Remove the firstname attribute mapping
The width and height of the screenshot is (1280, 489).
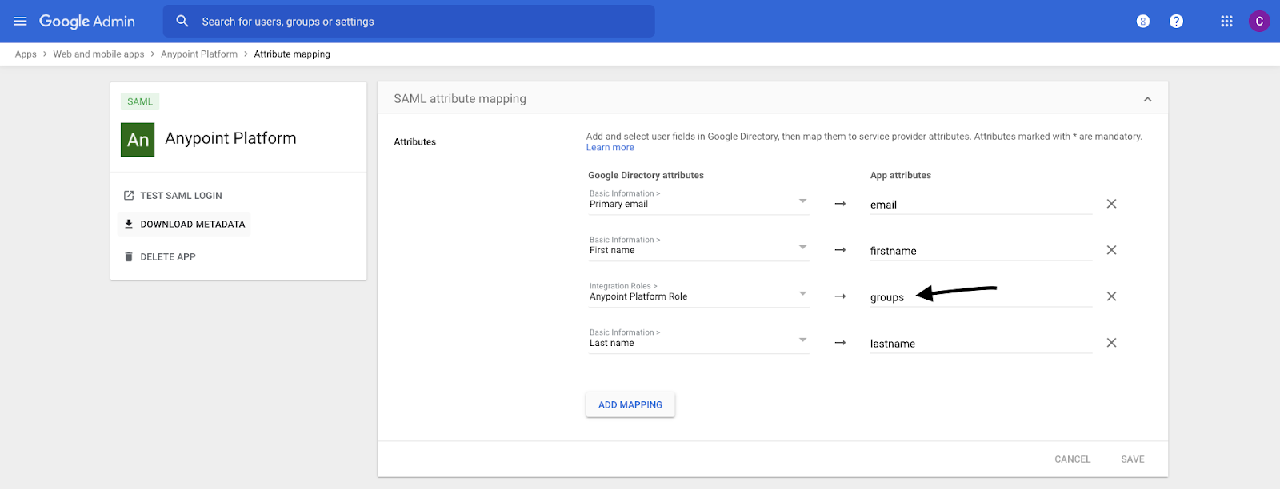pyautogui.click(x=1111, y=250)
